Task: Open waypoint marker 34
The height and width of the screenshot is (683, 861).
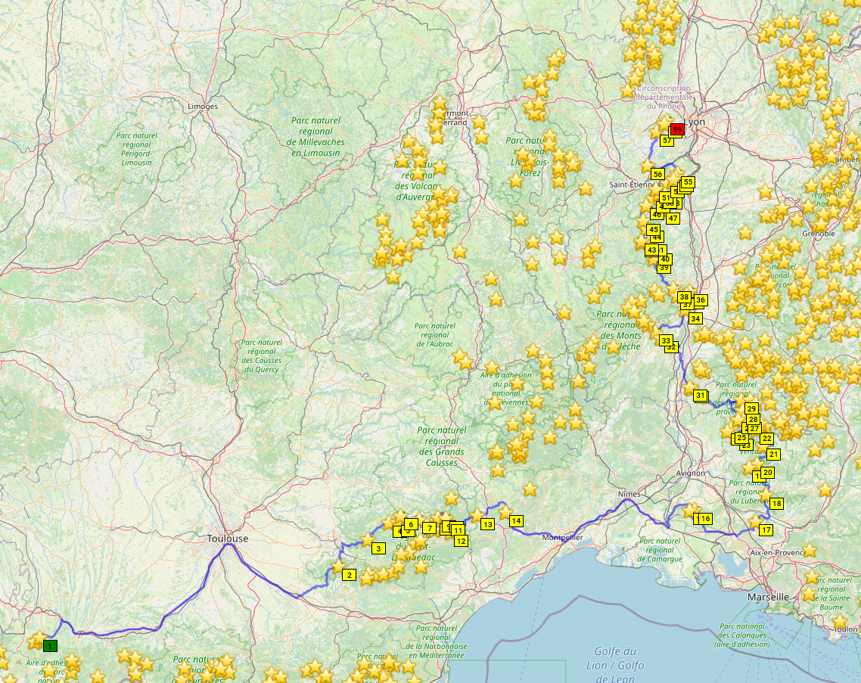Action: click(x=695, y=318)
